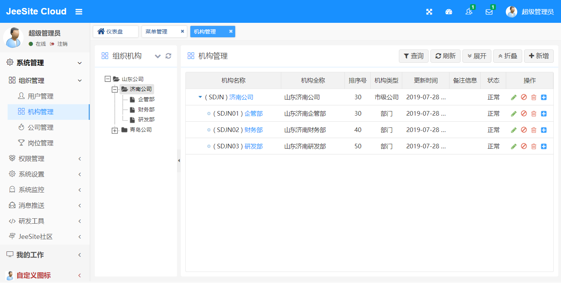Edit the 济南公司 row with the pencil icon

[514, 97]
